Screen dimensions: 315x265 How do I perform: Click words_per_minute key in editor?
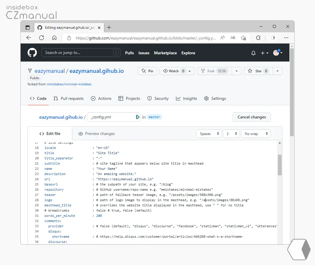coord(60,216)
